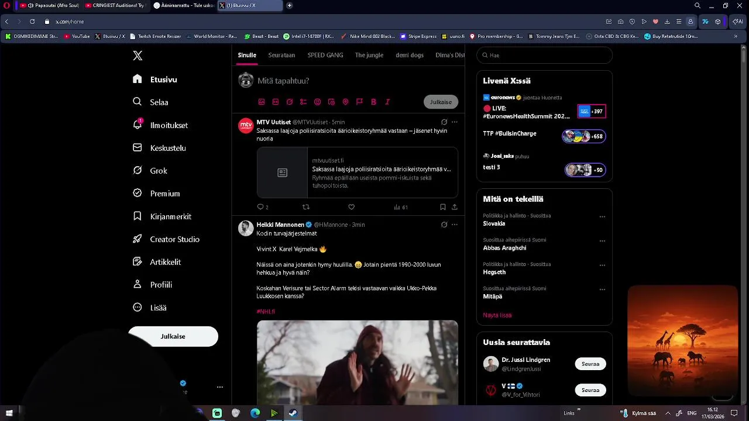This screenshot has height=421, width=749.
Task: Open Grok in sidebar
Action: pyautogui.click(x=150, y=171)
